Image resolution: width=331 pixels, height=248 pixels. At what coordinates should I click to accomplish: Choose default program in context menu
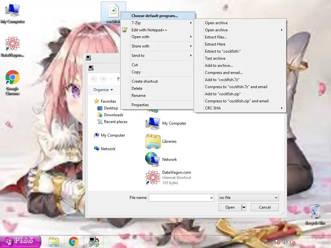coord(158,15)
